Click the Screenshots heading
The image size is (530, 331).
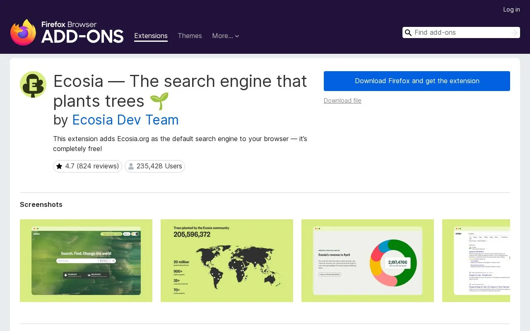click(x=41, y=205)
